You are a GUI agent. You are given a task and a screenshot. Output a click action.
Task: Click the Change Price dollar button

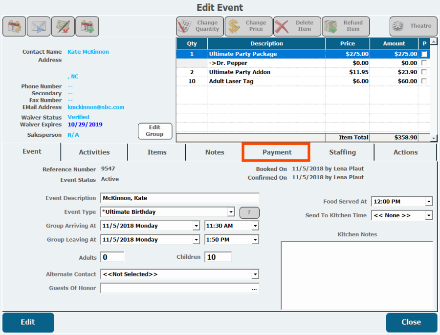pyautogui.click(x=248, y=26)
